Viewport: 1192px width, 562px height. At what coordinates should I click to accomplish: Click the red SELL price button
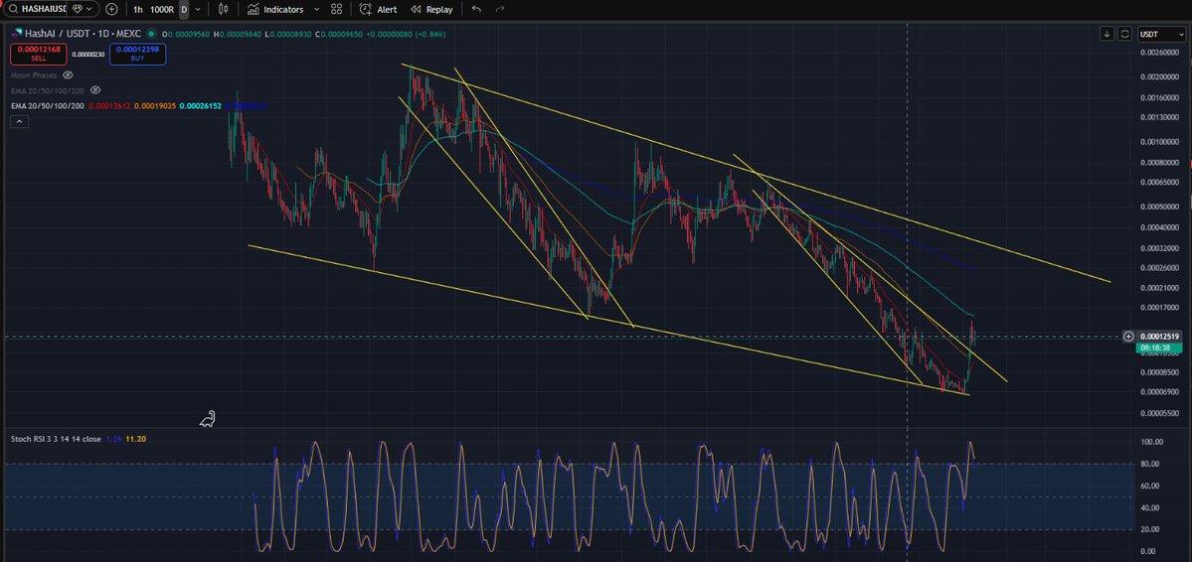pos(39,54)
